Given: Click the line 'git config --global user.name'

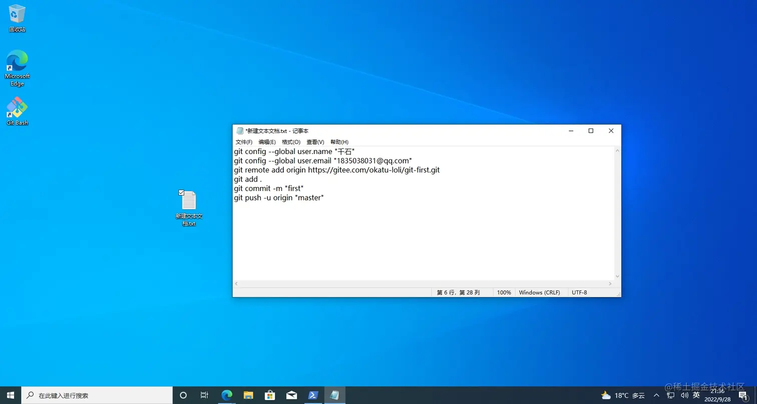Looking at the screenshot, I should 294,151.
